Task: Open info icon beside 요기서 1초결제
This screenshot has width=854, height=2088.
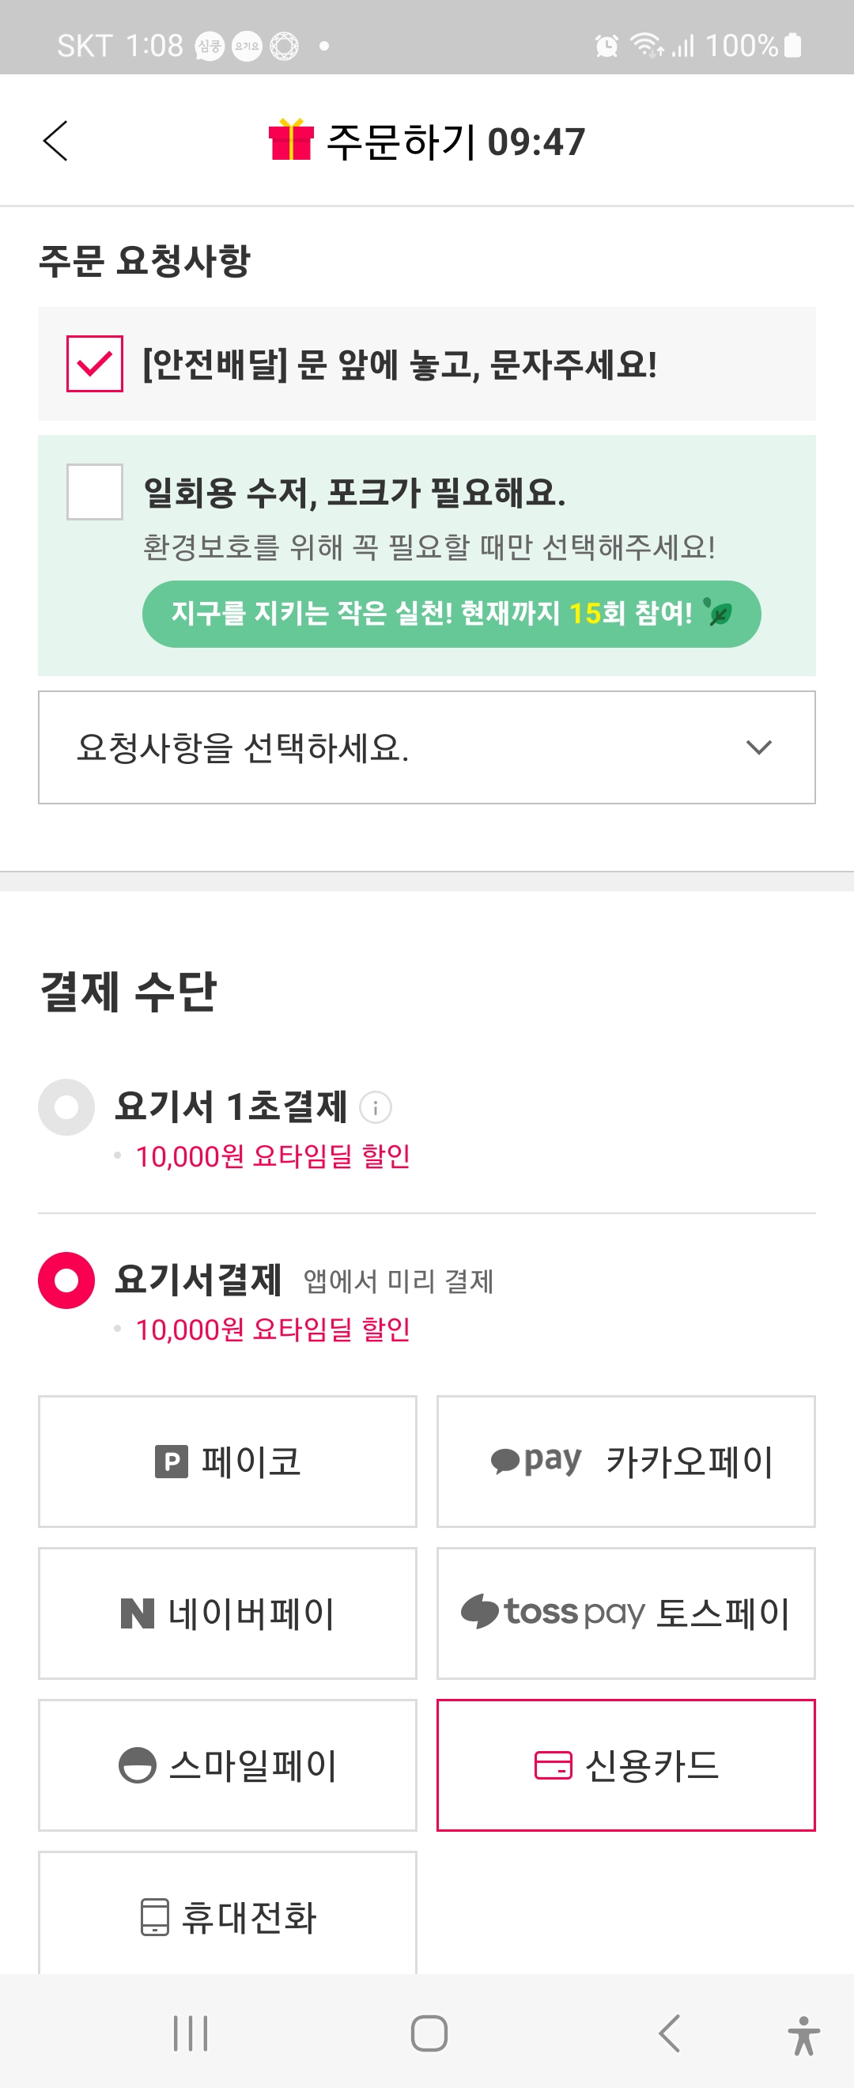Action: pyautogui.click(x=375, y=1107)
